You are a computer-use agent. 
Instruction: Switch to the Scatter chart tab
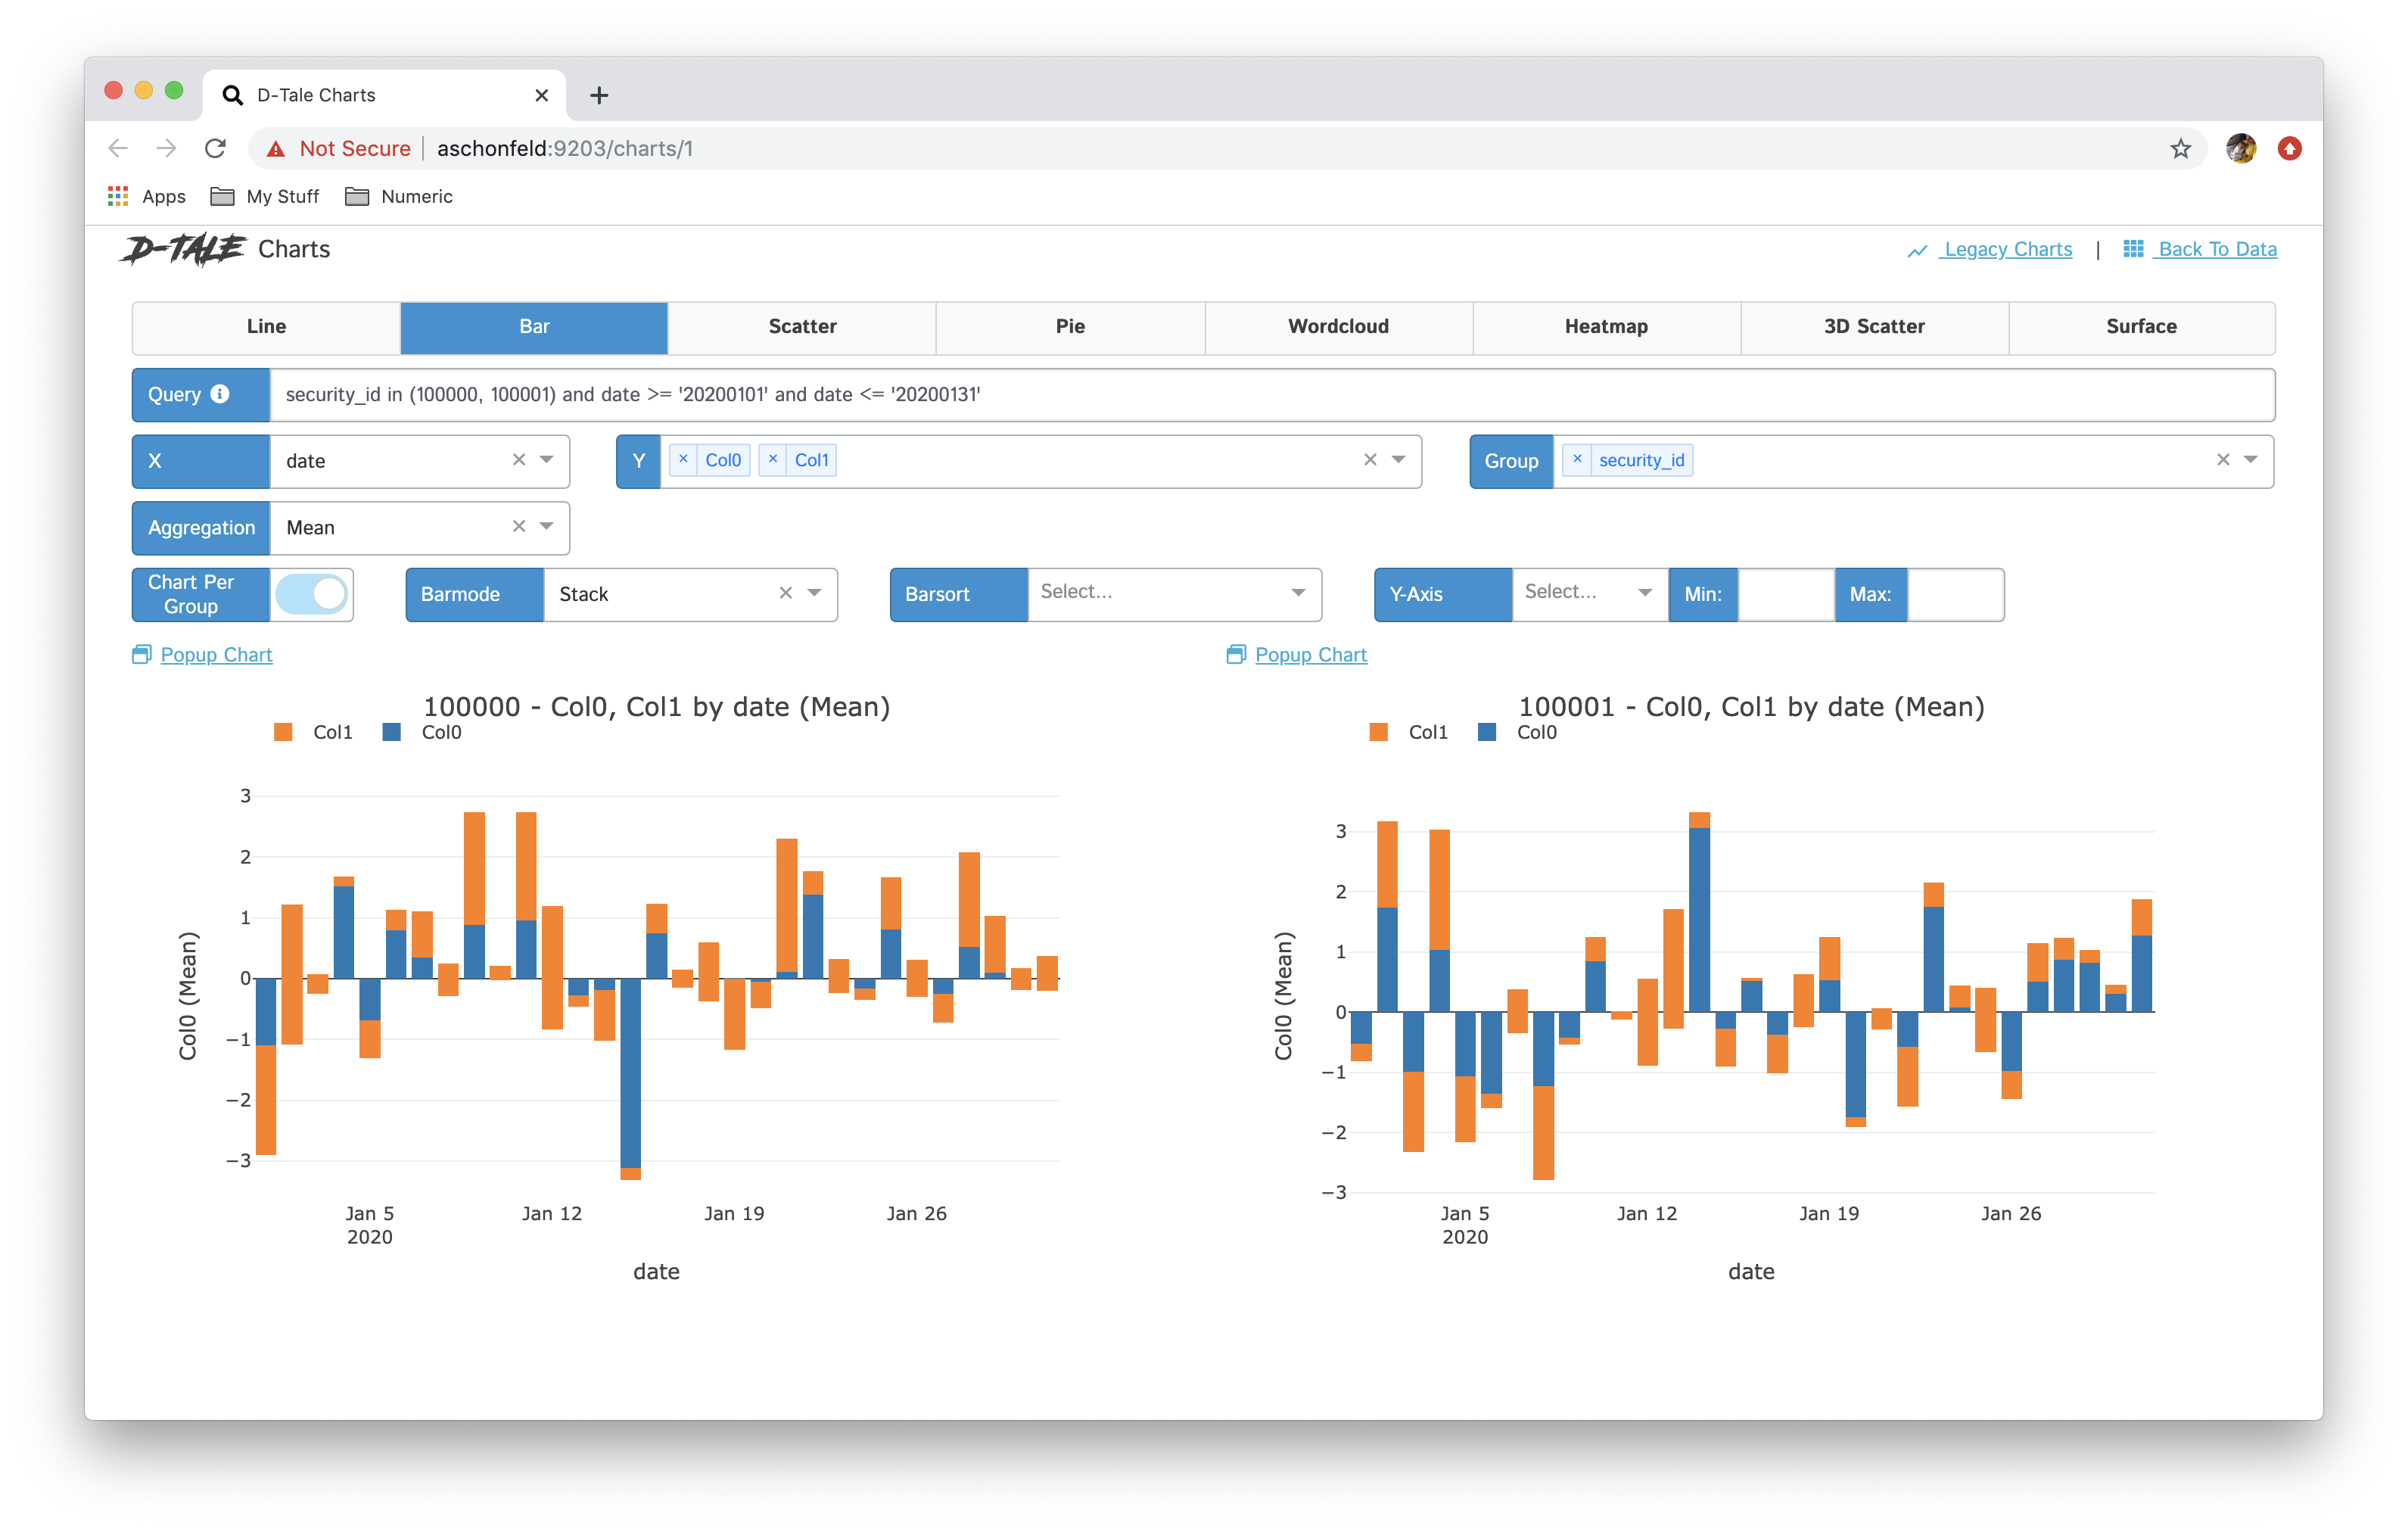(x=802, y=326)
